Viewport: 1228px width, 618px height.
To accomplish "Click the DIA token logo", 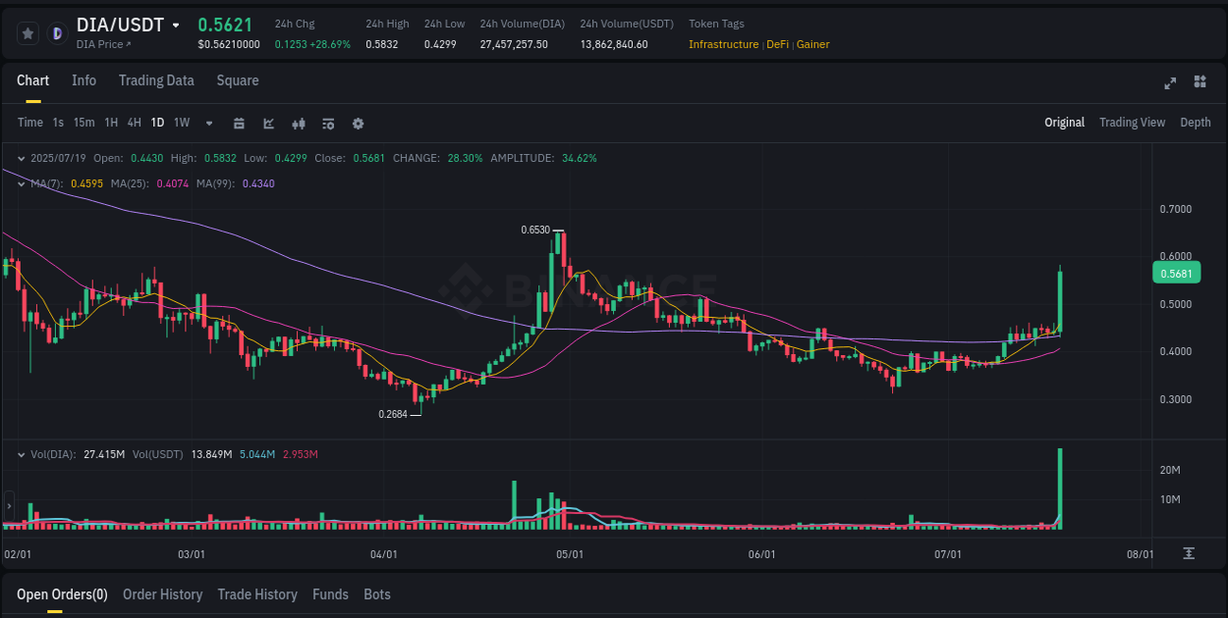I will (x=57, y=32).
